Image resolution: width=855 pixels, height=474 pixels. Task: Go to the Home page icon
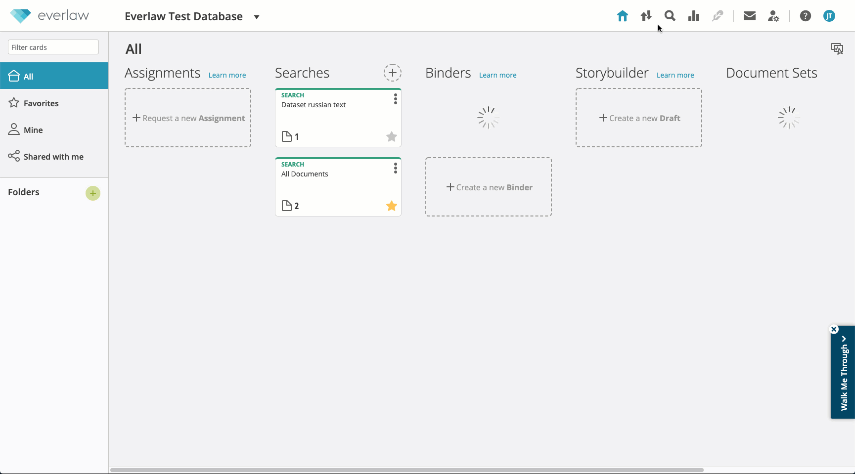622,16
